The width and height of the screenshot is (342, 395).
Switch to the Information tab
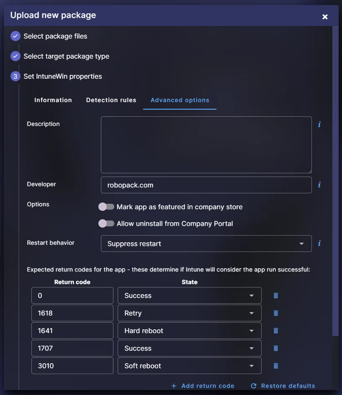(x=53, y=100)
